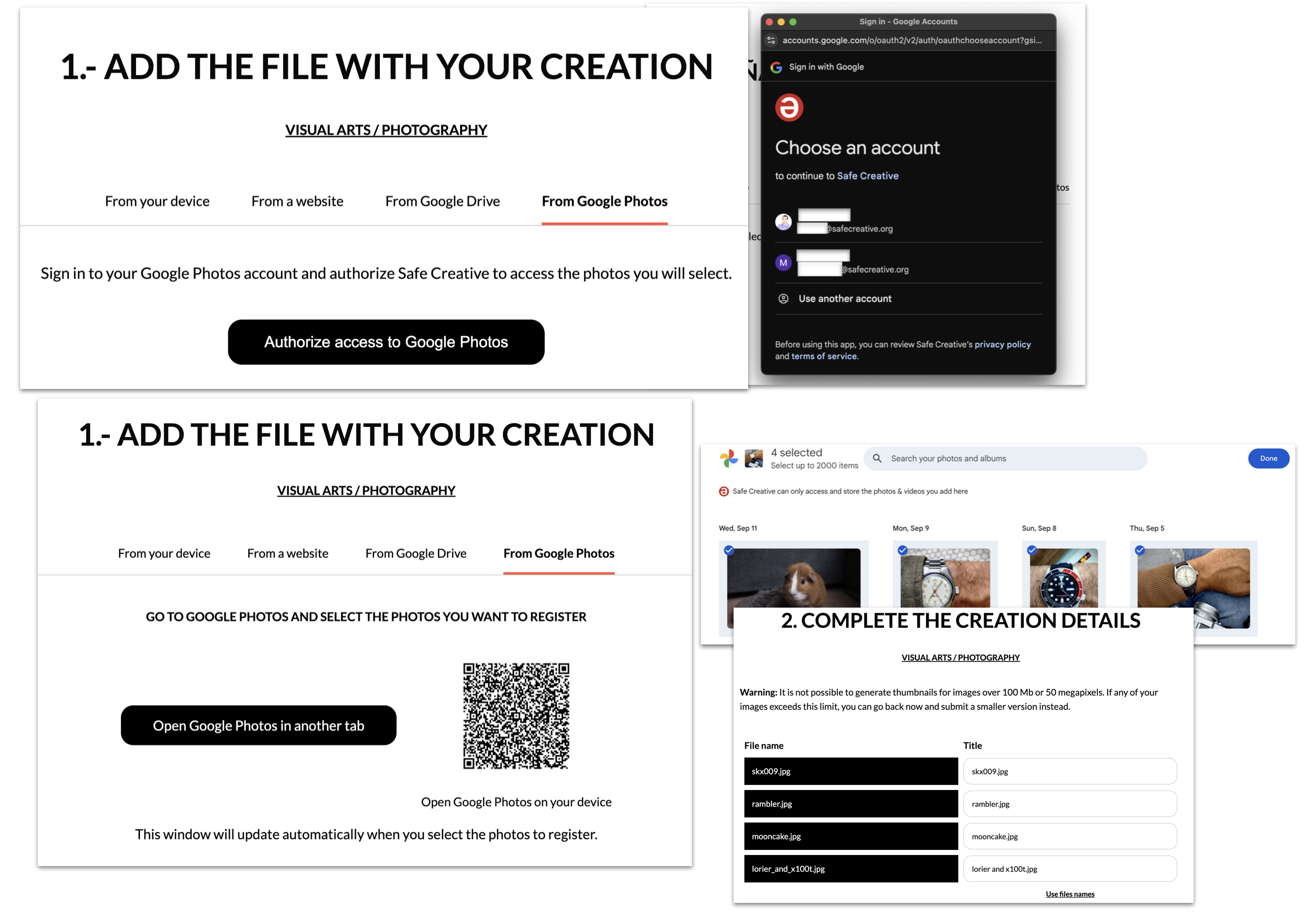Click small Safe Creative icon beside access notice

tap(724, 492)
